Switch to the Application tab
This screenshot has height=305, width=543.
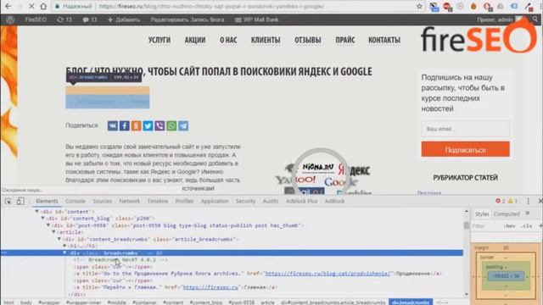point(215,202)
